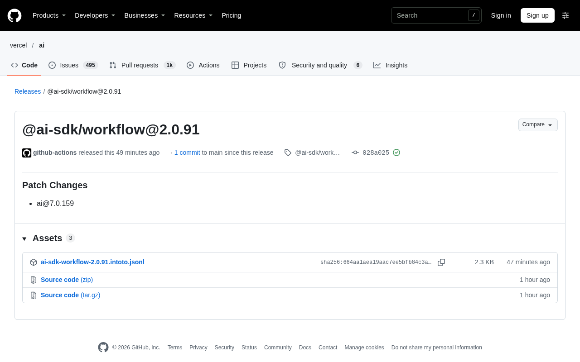Open commit 028a025

point(376,153)
